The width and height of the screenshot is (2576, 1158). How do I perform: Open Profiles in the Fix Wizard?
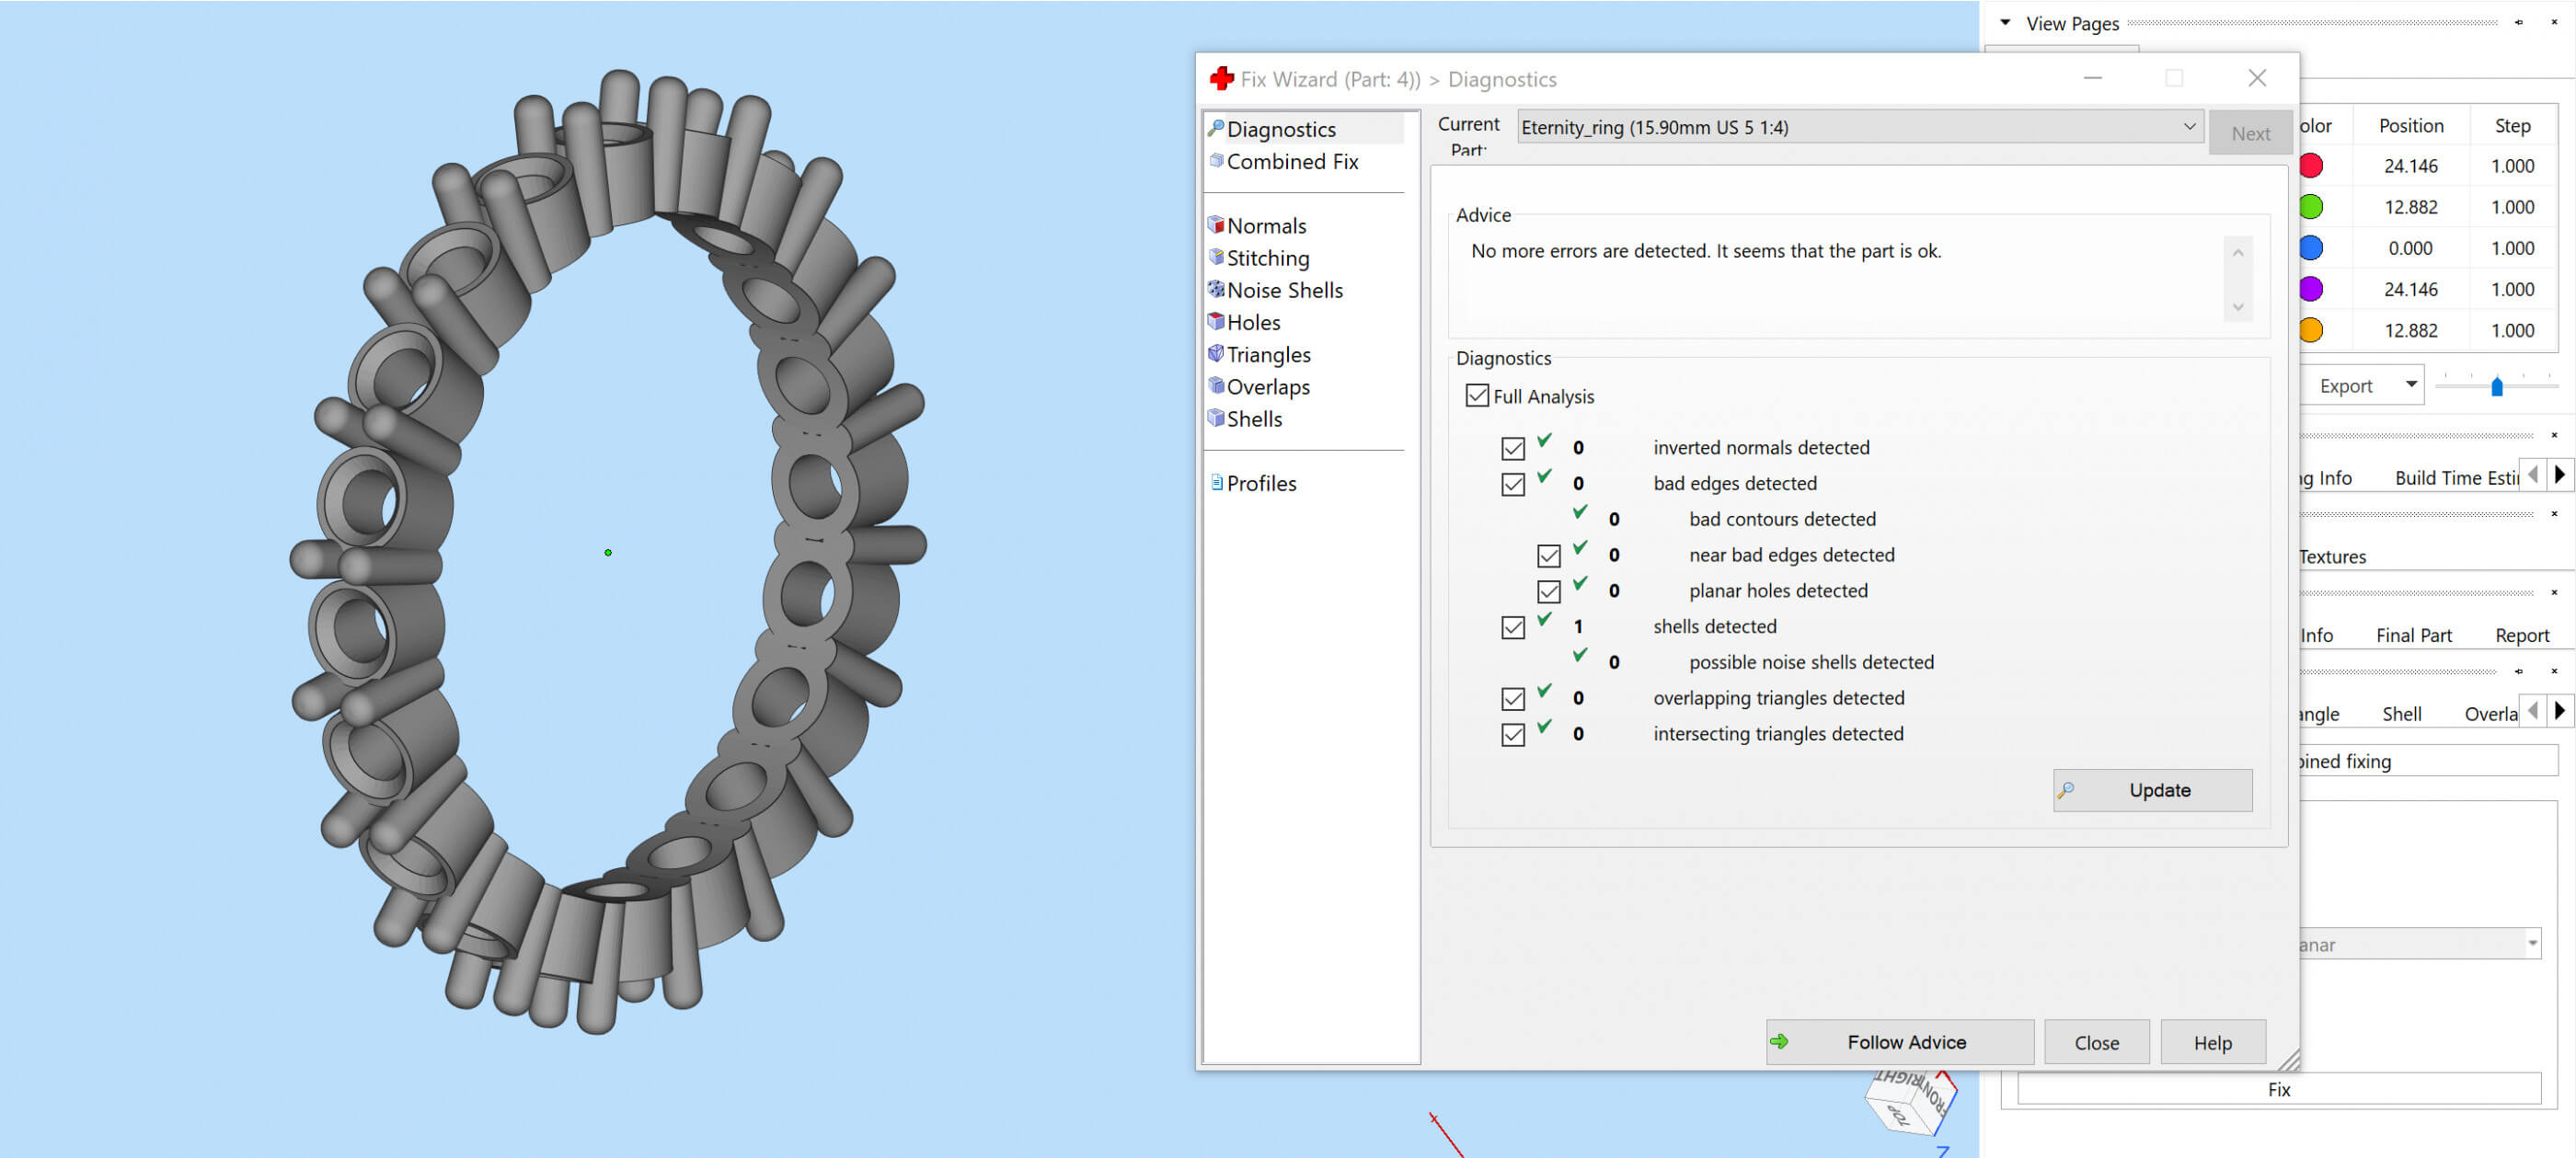(1260, 483)
